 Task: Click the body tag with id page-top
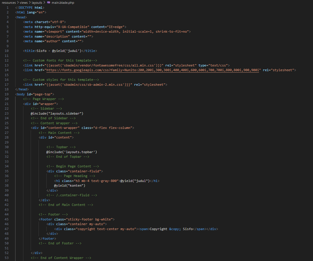coord(35,94)
